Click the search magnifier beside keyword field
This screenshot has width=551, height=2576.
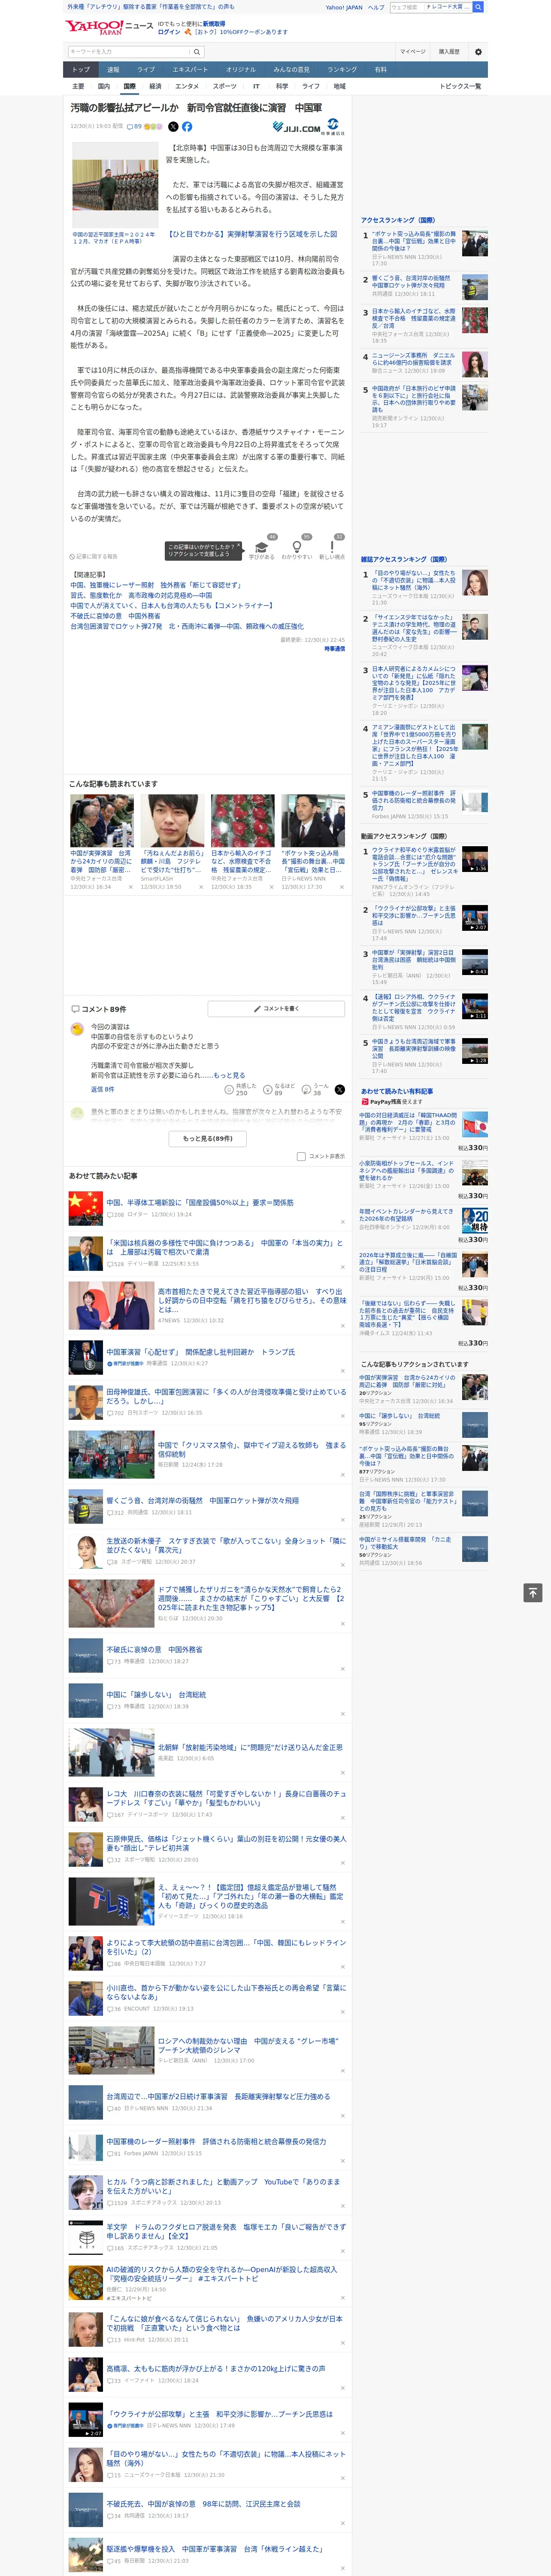pos(197,51)
